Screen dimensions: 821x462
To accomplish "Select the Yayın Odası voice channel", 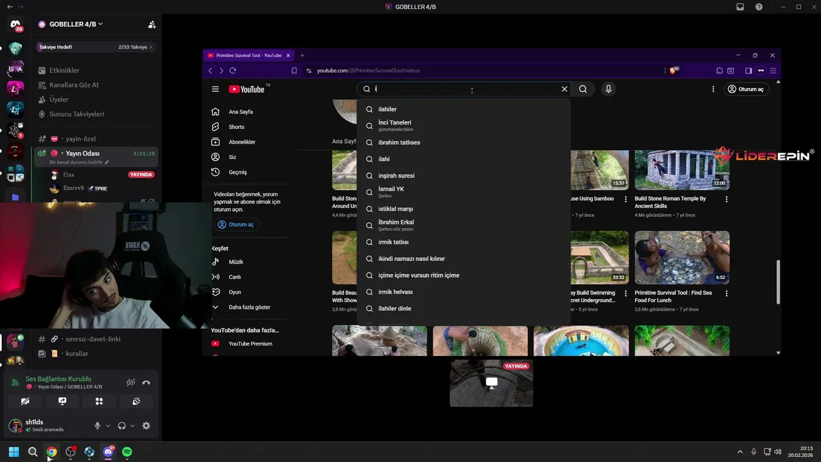I will coord(96,153).
